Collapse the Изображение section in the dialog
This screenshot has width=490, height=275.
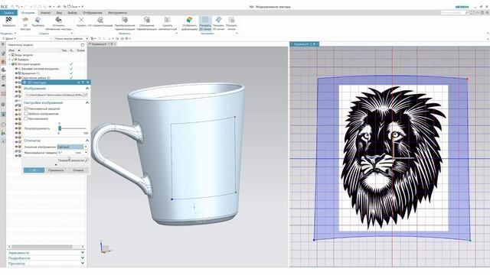click(87, 89)
